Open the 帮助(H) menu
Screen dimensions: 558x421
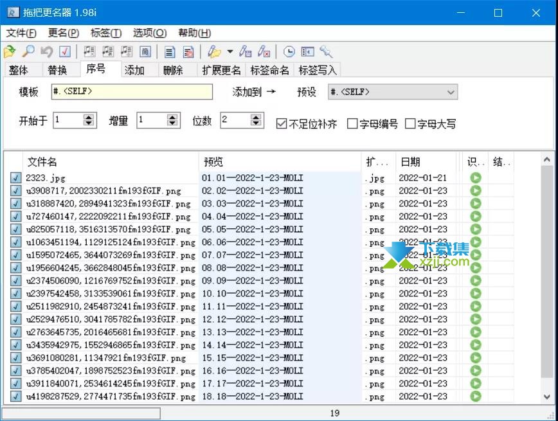point(195,33)
